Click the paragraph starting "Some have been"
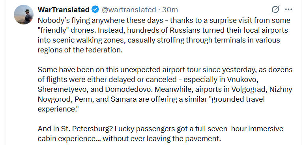The height and width of the screenshot is (145, 305). pyautogui.click(x=165, y=89)
